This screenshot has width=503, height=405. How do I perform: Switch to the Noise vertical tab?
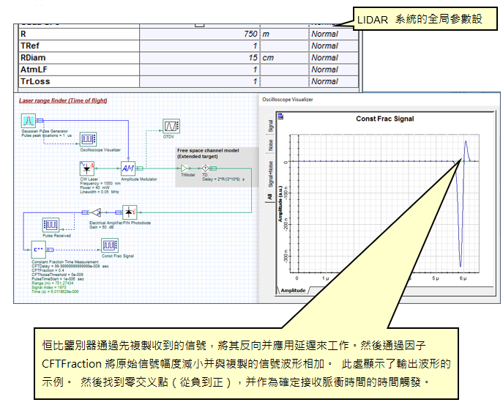270,145
